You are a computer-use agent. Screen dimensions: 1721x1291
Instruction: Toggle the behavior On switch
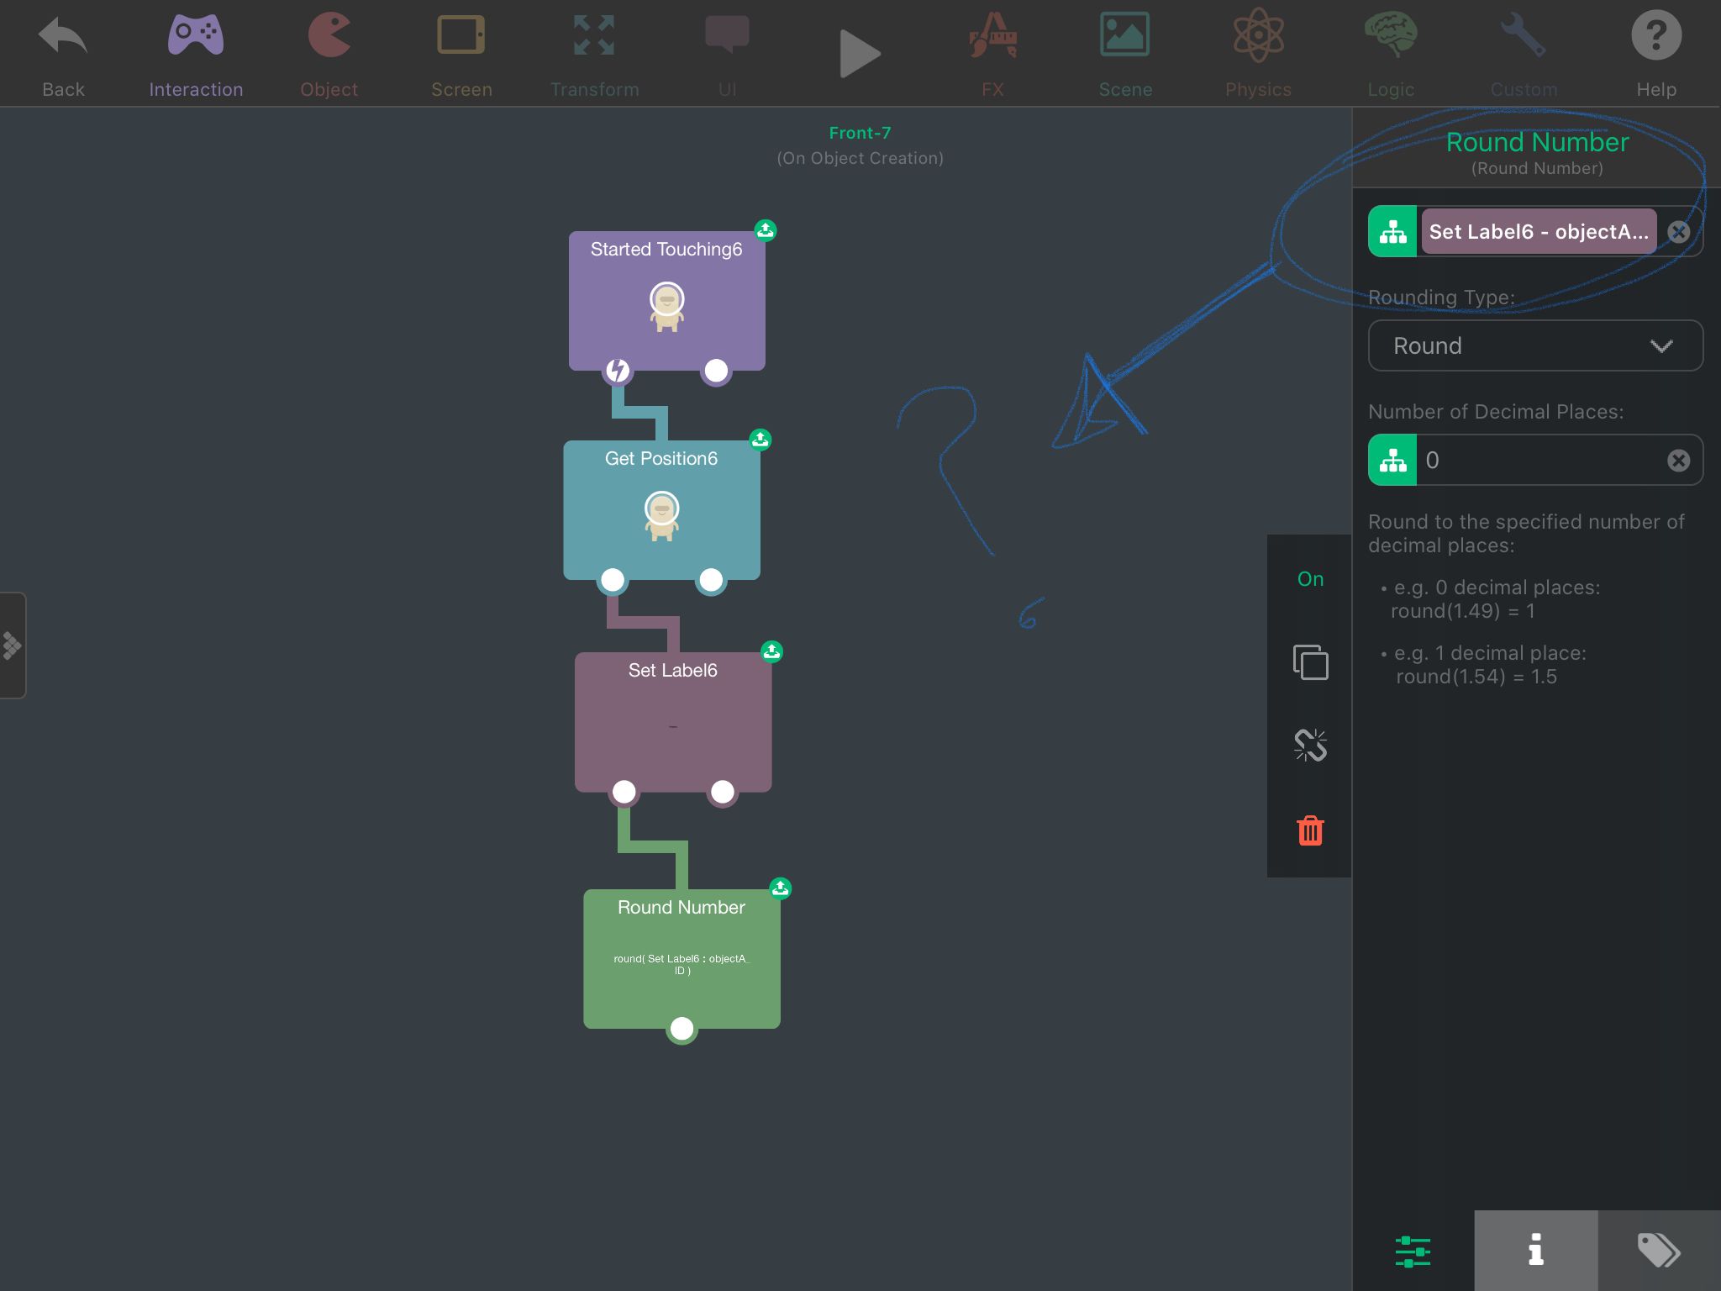[x=1310, y=579]
